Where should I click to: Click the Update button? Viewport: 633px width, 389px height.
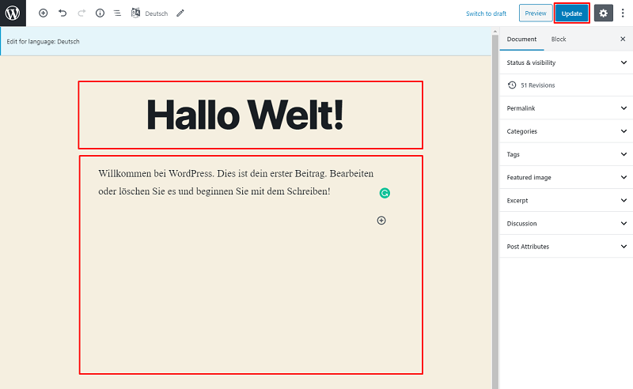point(571,13)
